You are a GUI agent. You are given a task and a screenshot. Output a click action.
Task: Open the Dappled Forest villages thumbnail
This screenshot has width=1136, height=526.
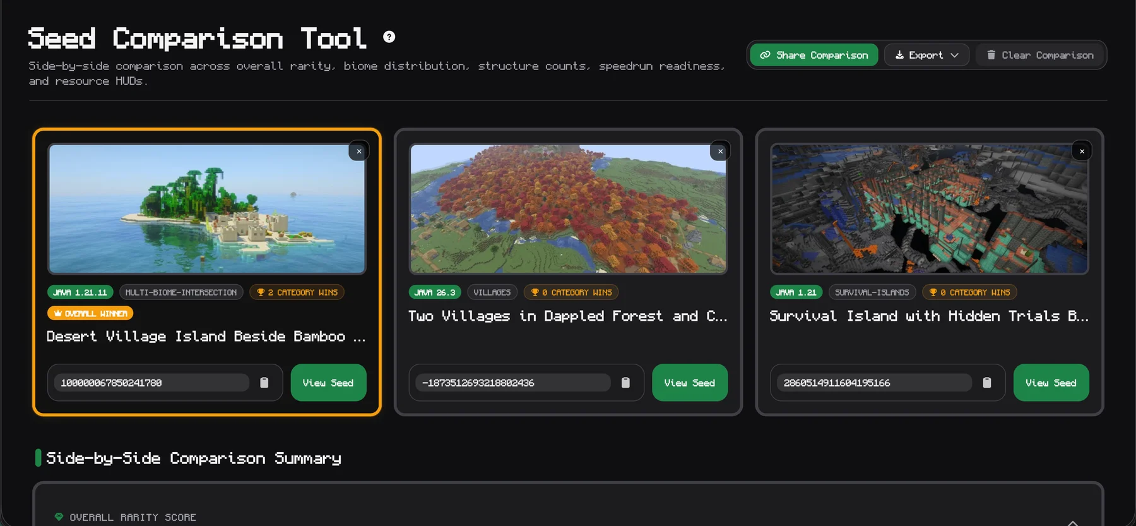[568, 209]
